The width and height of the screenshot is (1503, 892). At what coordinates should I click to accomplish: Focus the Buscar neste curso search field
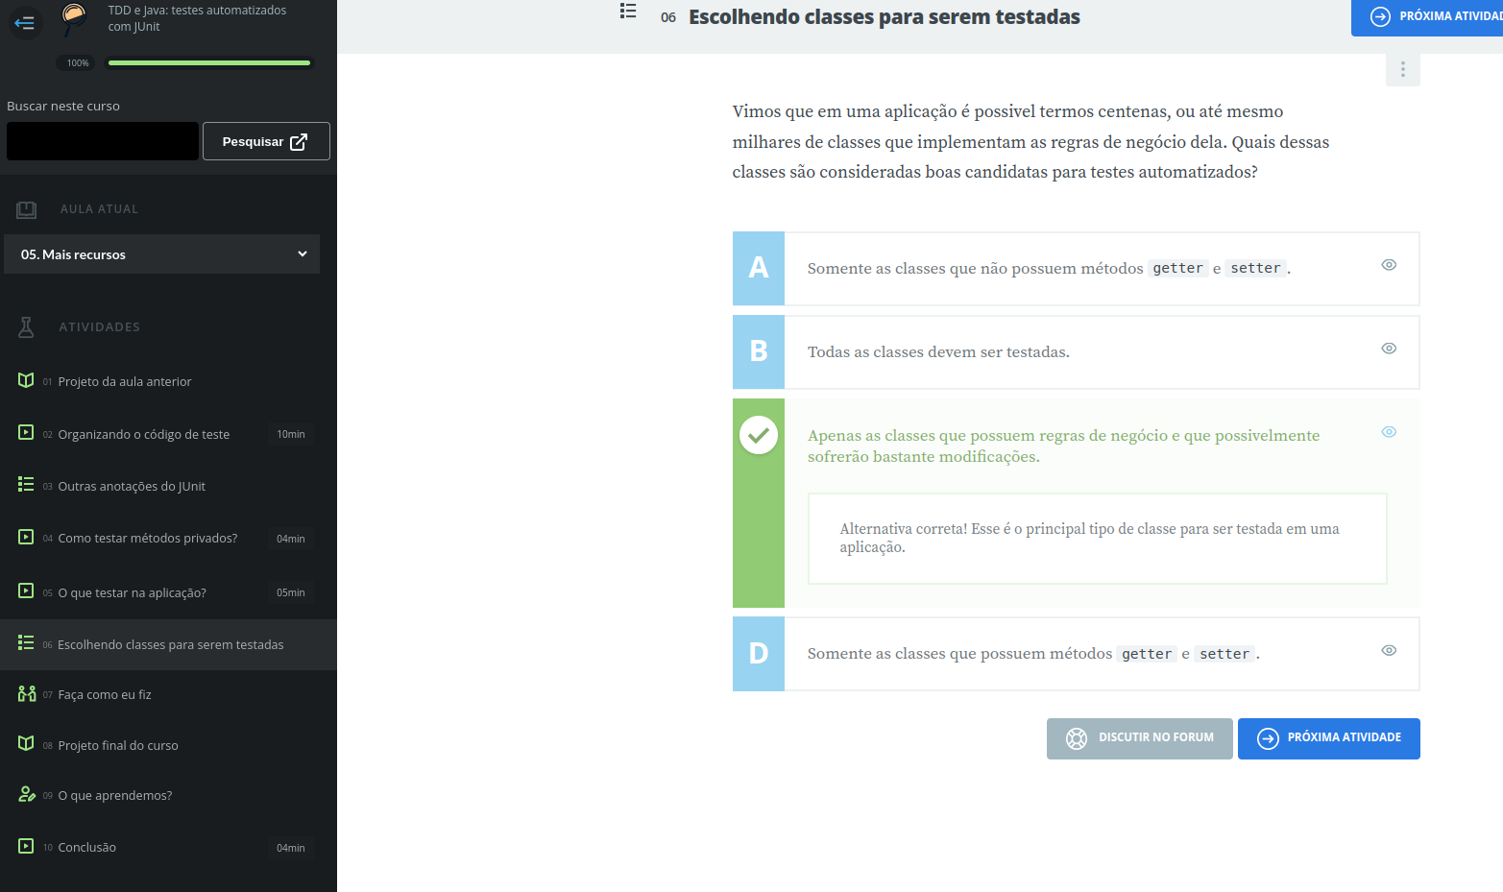pos(103,141)
